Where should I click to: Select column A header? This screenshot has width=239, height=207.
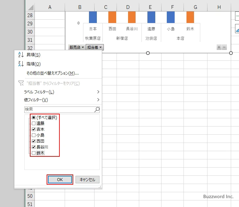[50, 7]
